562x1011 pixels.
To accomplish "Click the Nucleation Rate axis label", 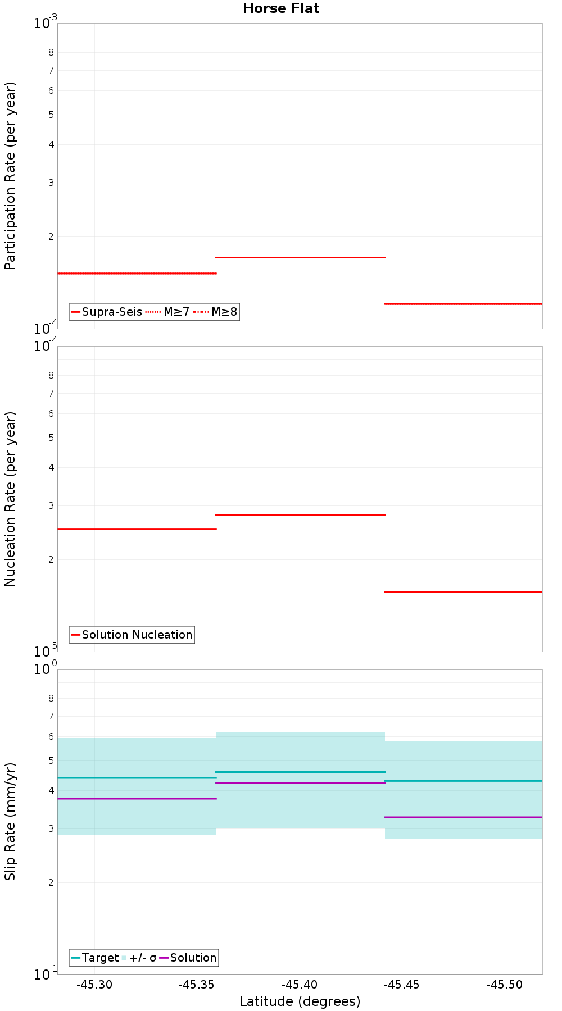I will tap(10, 499).
